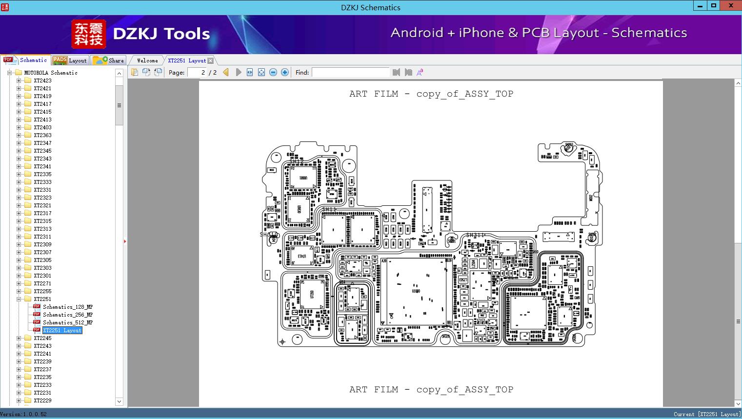The height and width of the screenshot is (419, 742).
Task: Switch to the PADS Layout tab
Action: [70, 60]
